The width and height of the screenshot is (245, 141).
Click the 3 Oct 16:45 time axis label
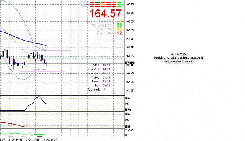coord(15,139)
